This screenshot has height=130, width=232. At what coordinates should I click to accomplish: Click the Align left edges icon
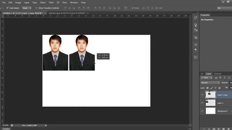[x=79, y=8]
